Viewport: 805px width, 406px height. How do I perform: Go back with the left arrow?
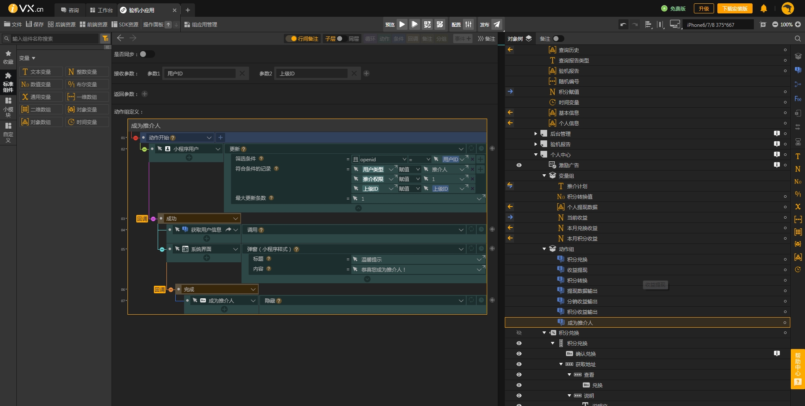tap(120, 38)
